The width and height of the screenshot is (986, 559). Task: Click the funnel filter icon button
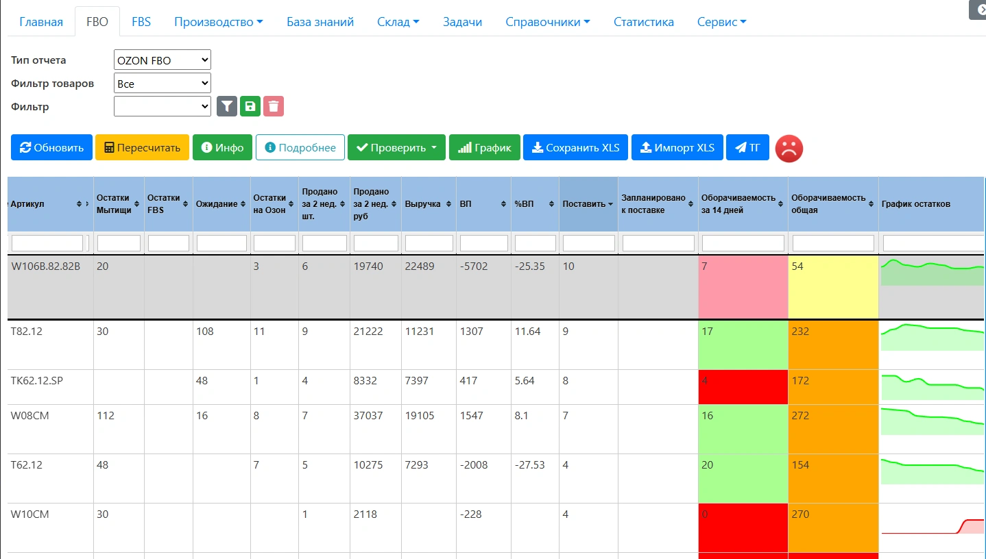[227, 106]
